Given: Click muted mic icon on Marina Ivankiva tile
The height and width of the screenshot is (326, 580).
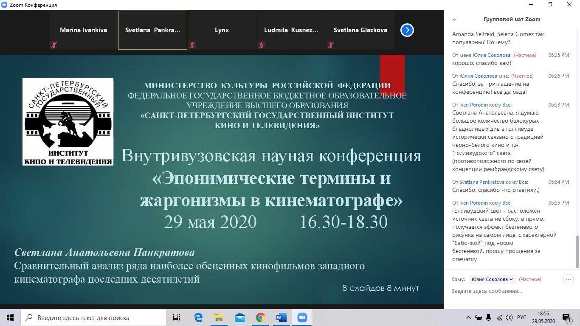Looking at the screenshot, I should point(53,45).
